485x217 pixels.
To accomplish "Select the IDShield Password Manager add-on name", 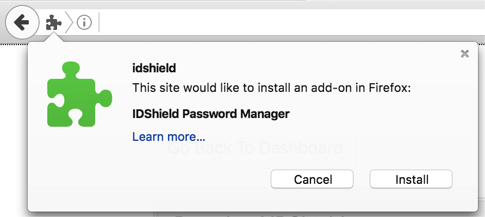I will point(210,114).
